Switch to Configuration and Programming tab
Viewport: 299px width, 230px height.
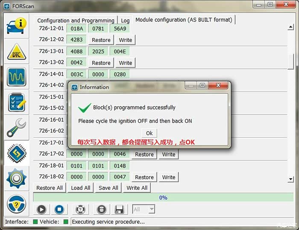coord(76,21)
